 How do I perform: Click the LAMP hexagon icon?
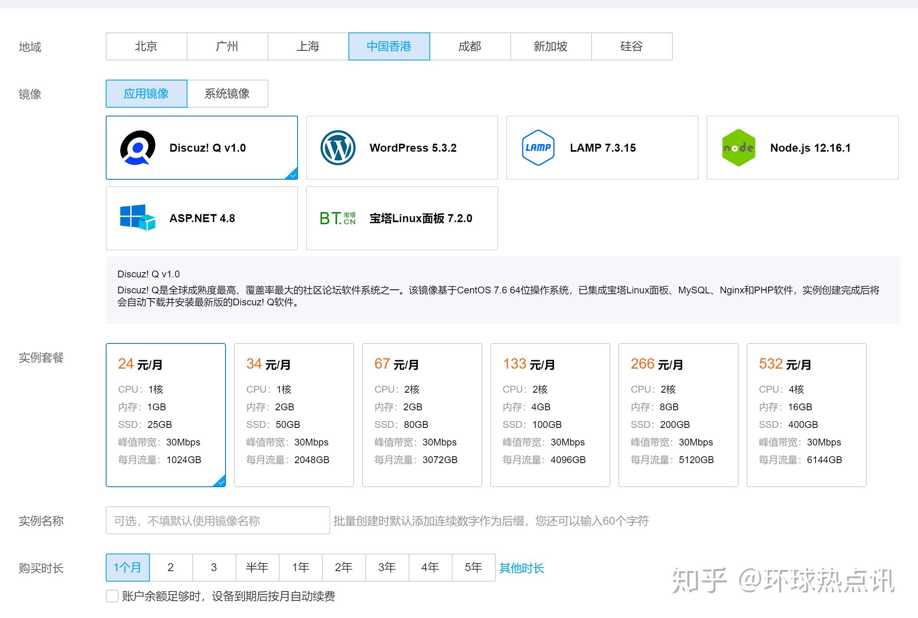point(538,148)
